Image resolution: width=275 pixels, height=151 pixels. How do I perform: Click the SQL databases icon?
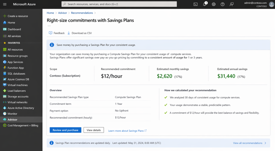click(x=5, y=74)
